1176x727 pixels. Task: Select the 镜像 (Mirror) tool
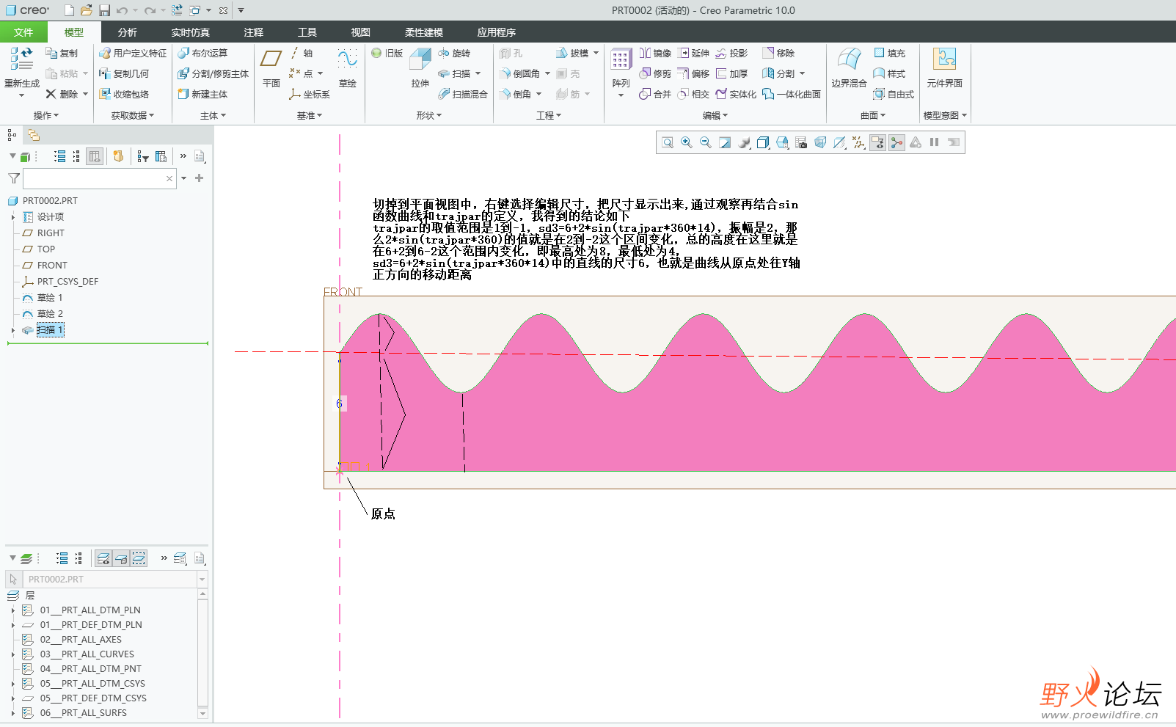[655, 54]
